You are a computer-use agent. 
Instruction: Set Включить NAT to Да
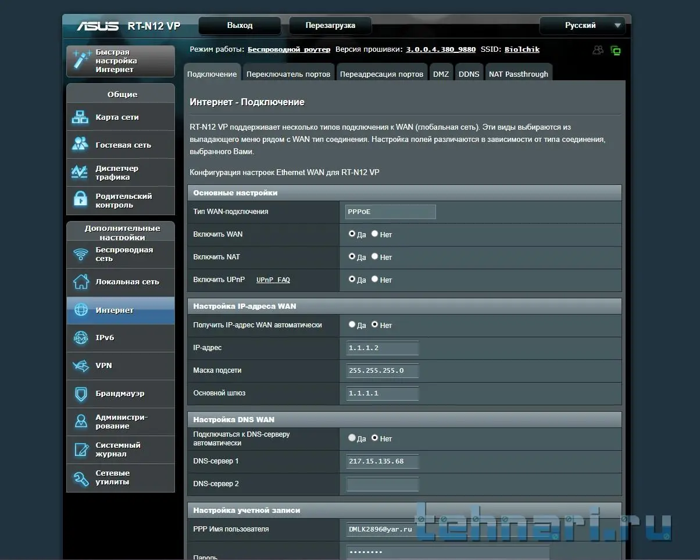(352, 256)
